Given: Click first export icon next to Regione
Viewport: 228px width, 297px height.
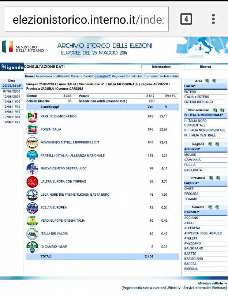Looking at the screenshot, I should [x=210, y=144].
